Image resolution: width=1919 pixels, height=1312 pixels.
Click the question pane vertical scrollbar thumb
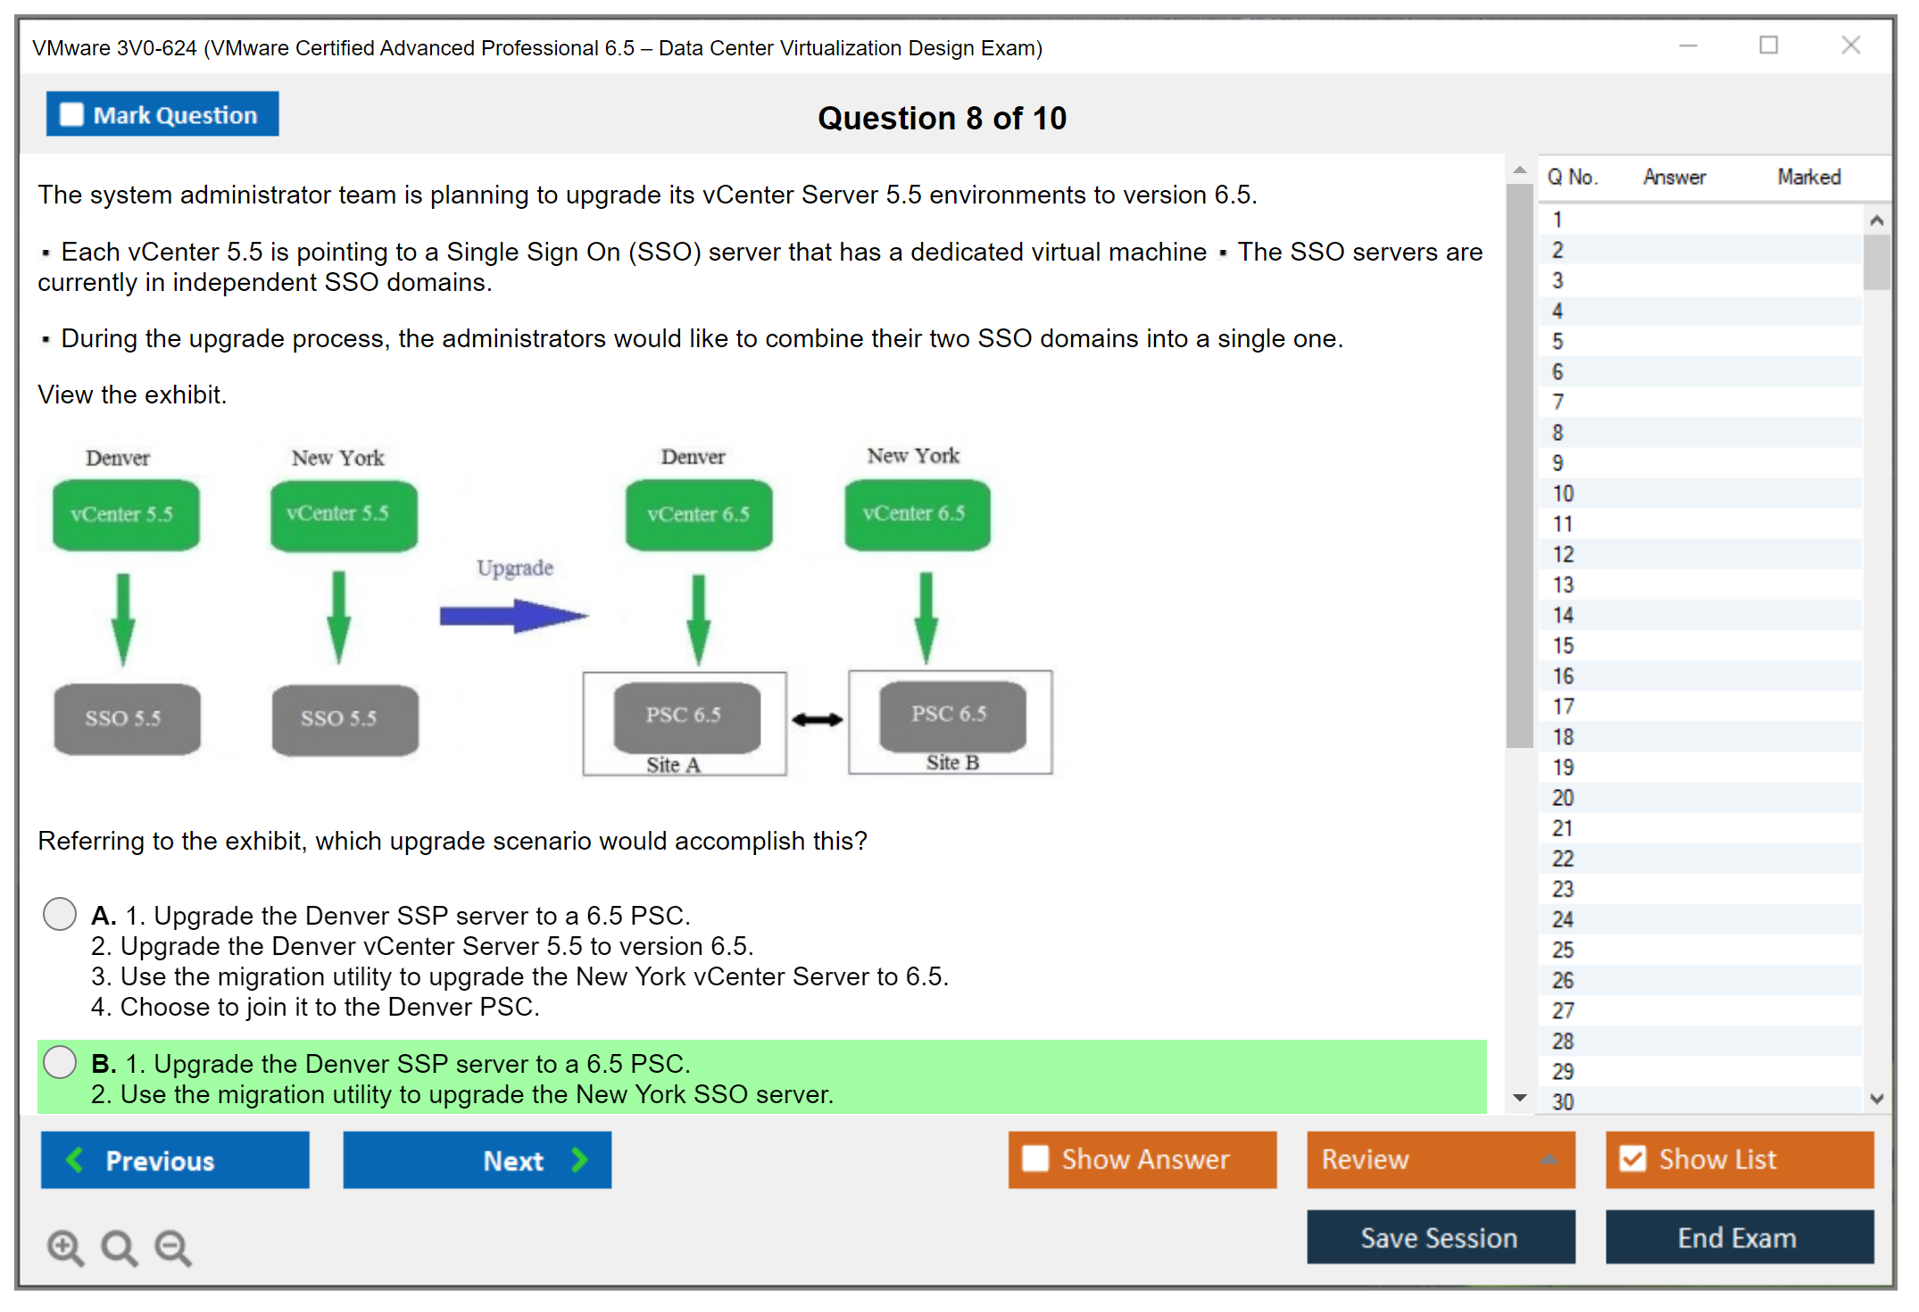point(1519,464)
